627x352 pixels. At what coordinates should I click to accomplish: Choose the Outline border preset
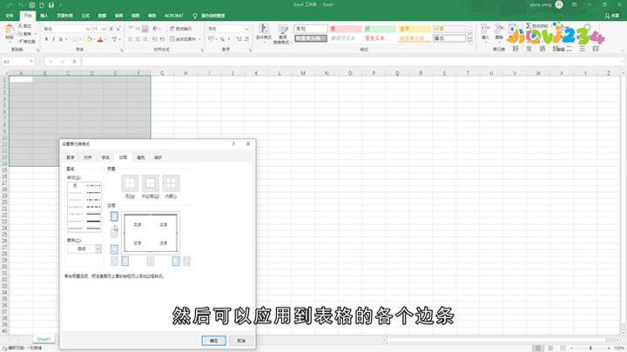(x=151, y=183)
